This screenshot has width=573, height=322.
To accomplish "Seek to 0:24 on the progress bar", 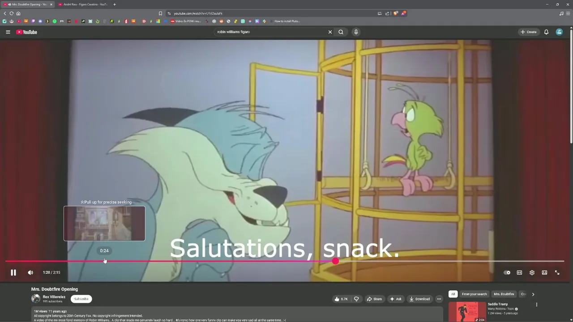I will click(x=104, y=261).
